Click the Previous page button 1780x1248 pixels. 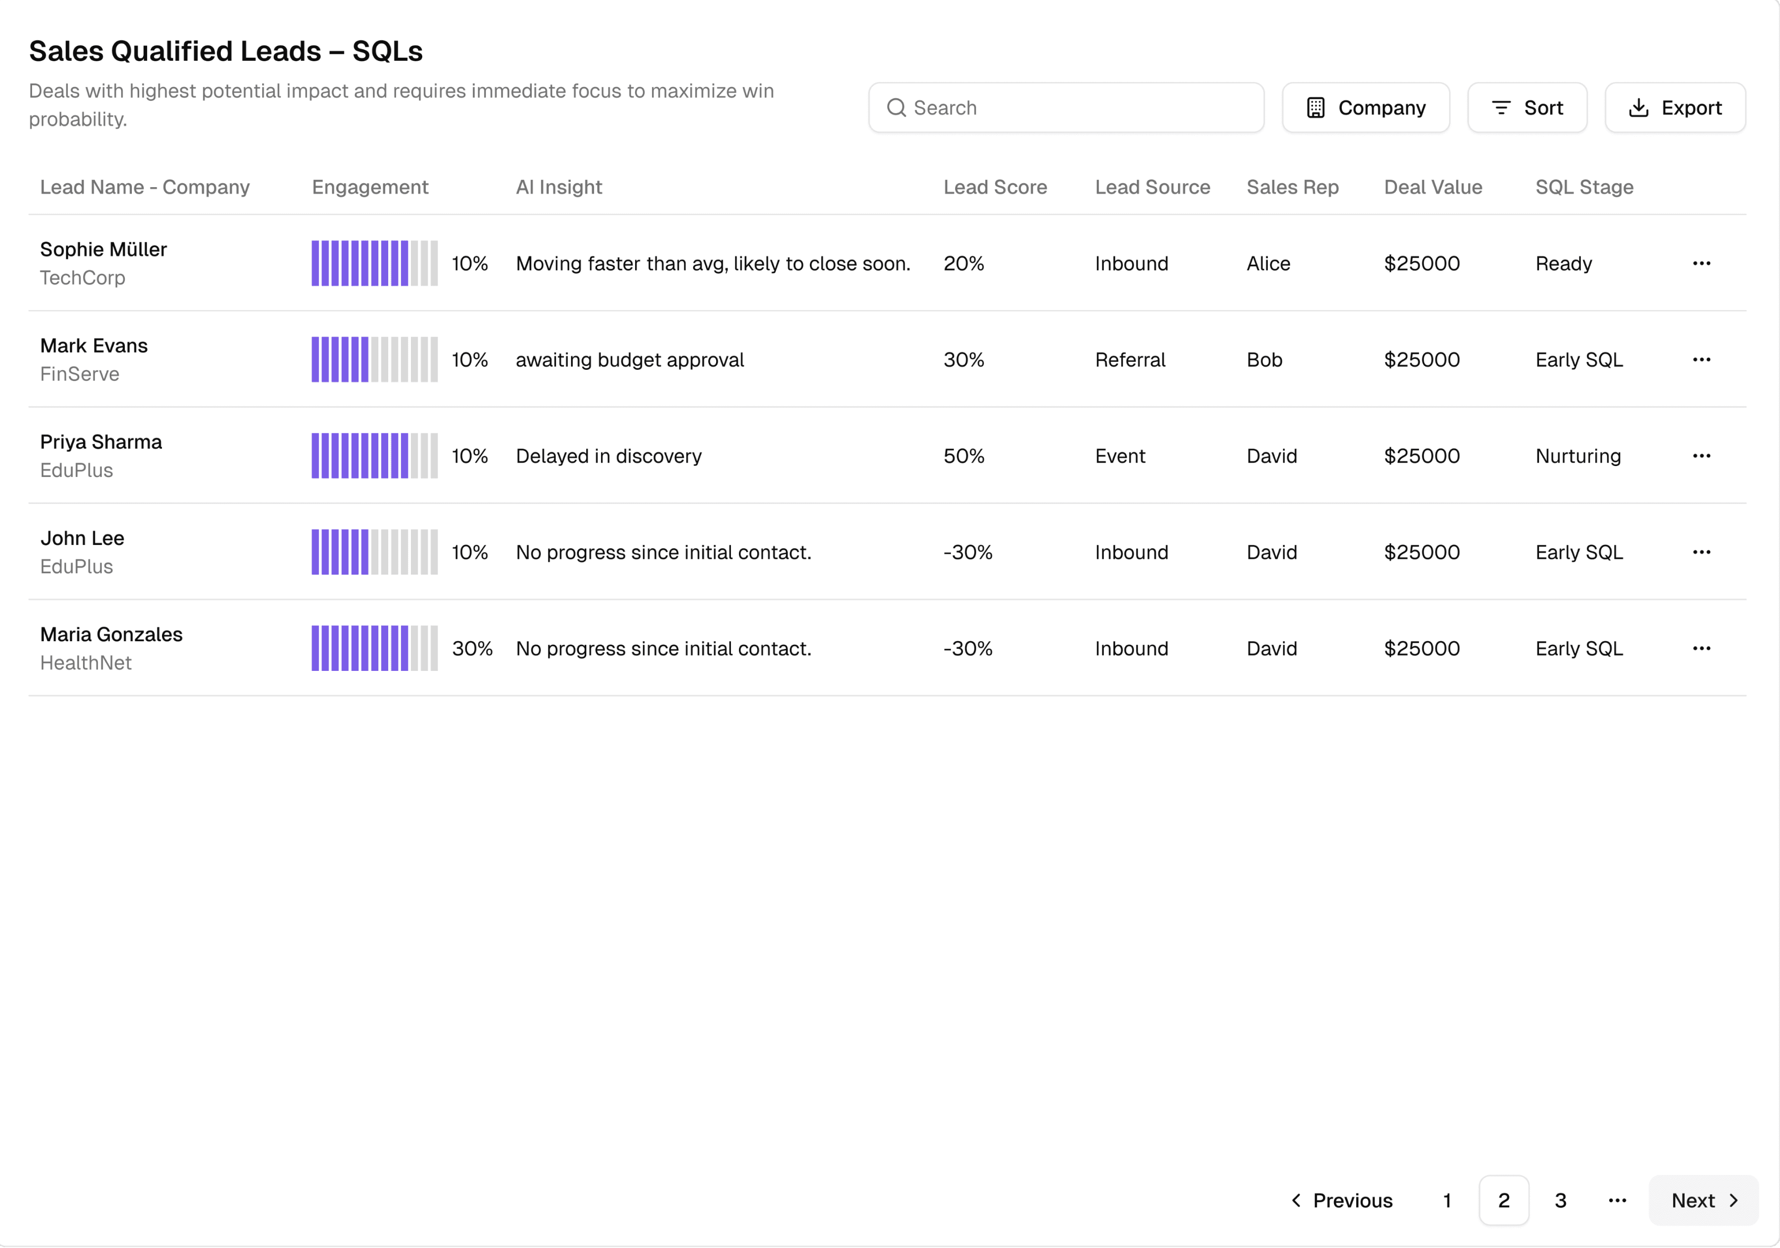(x=1341, y=1201)
